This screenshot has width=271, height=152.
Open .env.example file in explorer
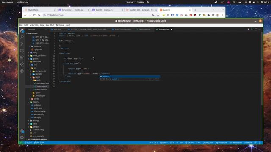(x=39, y=136)
